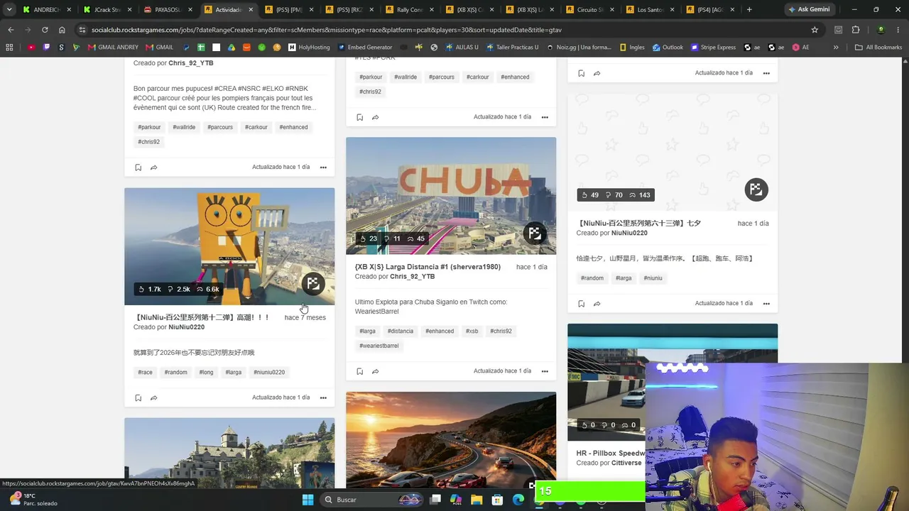Click the 6.6k plays stat
The width and height of the screenshot is (909, 511).
[207, 289]
